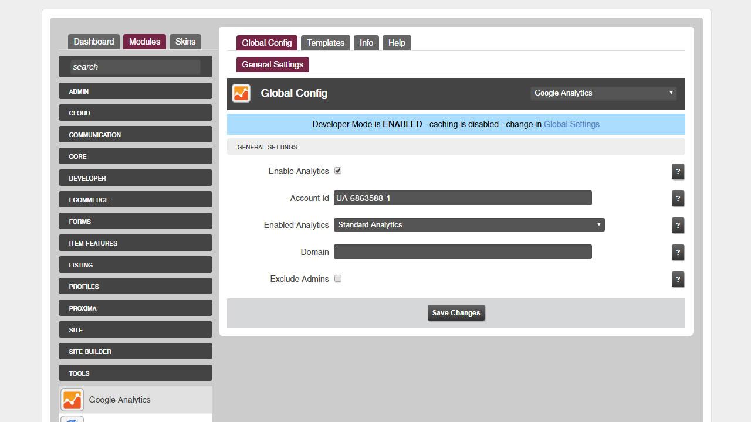Open help for Account Id field
The width and height of the screenshot is (751, 422).
[678, 198]
